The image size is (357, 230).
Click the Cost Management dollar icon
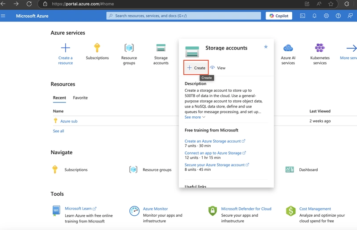[291, 211]
